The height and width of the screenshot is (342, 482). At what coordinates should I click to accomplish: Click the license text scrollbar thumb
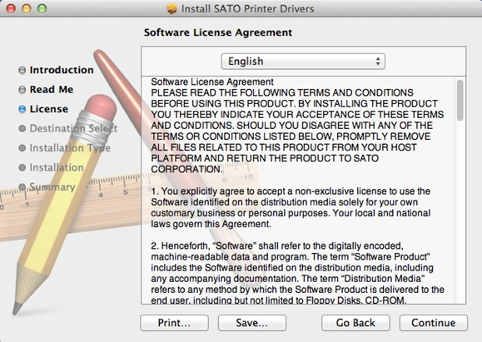pyautogui.click(x=460, y=100)
